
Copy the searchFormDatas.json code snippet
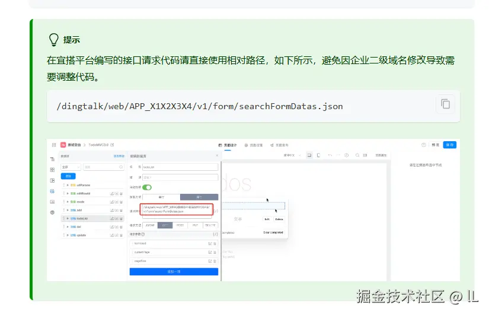click(445, 104)
